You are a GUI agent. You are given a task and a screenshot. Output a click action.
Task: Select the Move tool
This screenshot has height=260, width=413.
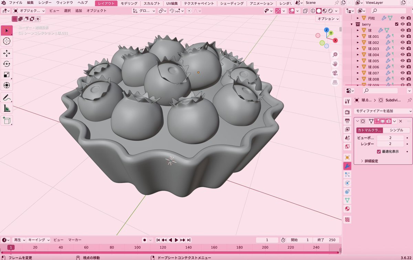(7, 53)
